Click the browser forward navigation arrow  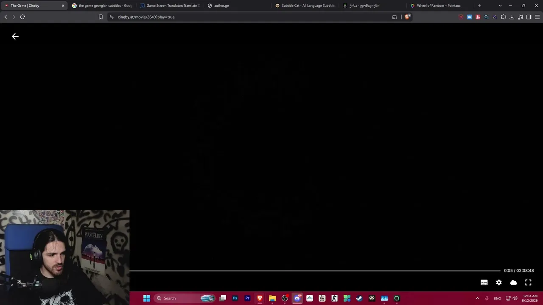pos(14,17)
